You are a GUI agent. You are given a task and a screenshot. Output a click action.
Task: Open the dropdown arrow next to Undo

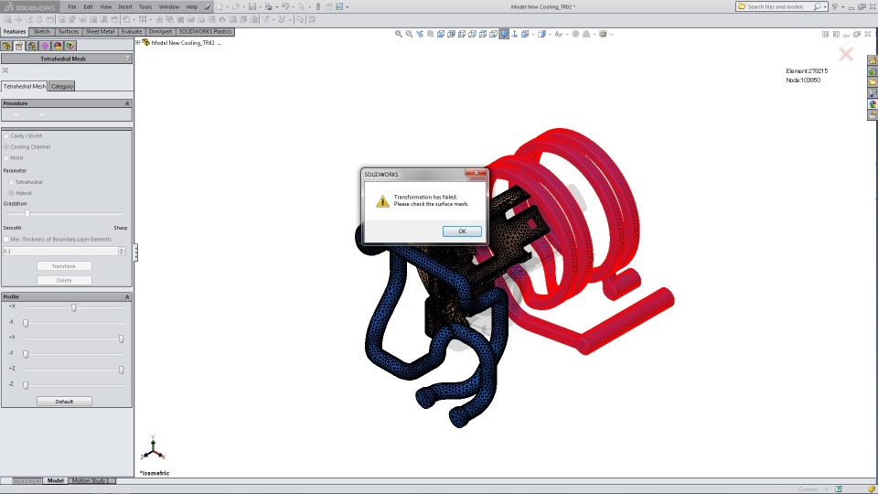pos(294,6)
